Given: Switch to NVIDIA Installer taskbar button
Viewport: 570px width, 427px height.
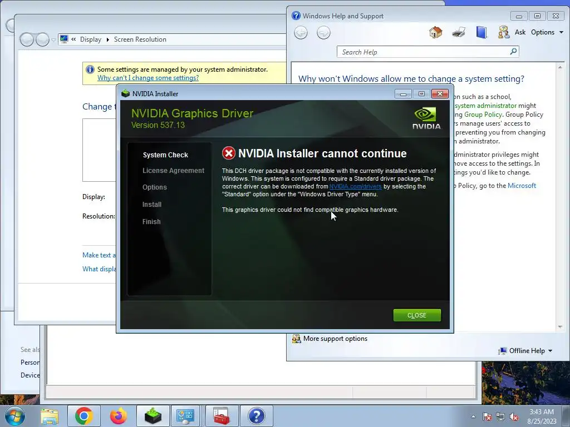Looking at the screenshot, I should [153, 416].
